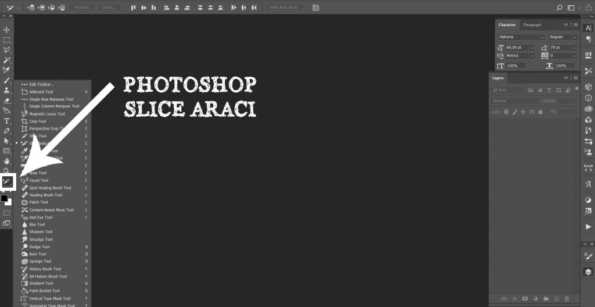
Task: Click the foreground black color swatch
Action: click(x=4, y=198)
